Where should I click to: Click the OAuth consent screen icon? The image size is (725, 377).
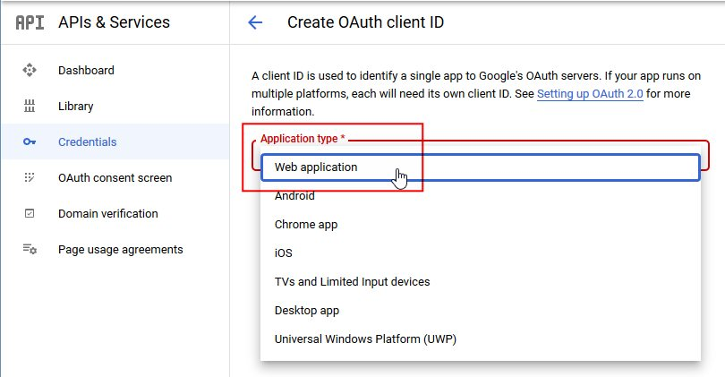(30, 177)
